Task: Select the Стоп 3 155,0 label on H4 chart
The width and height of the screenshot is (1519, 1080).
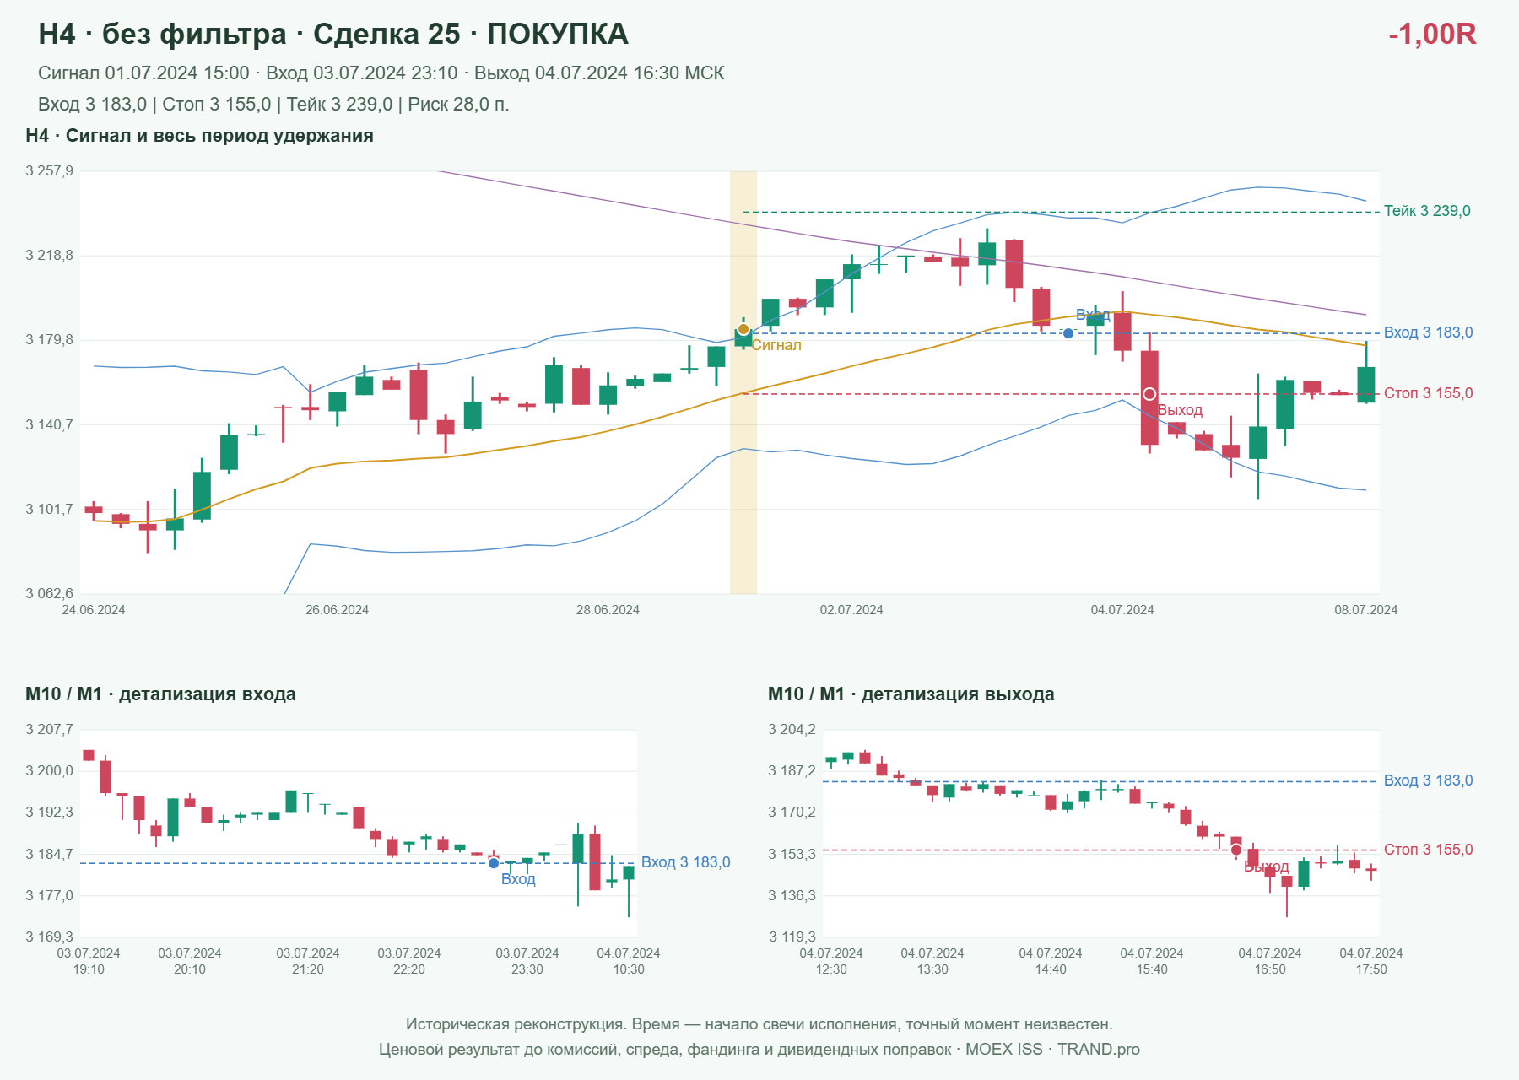Action: (1429, 393)
